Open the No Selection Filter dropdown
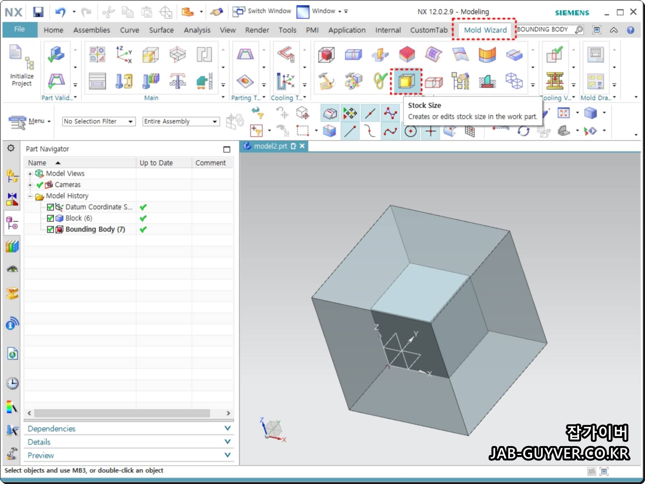Image resolution: width=645 pixels, height=484 pixels. pyautogui.click(x=99, y=121)
